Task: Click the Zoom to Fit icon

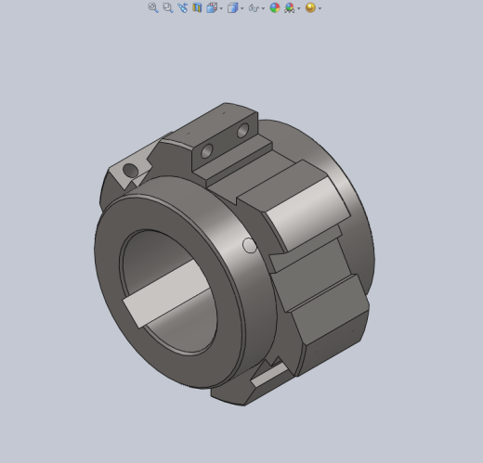Action: point(153,7)
